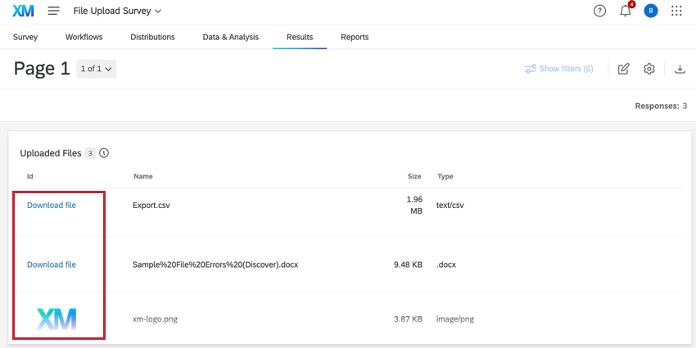Download the Sample File Errors docx

point(52,264)
